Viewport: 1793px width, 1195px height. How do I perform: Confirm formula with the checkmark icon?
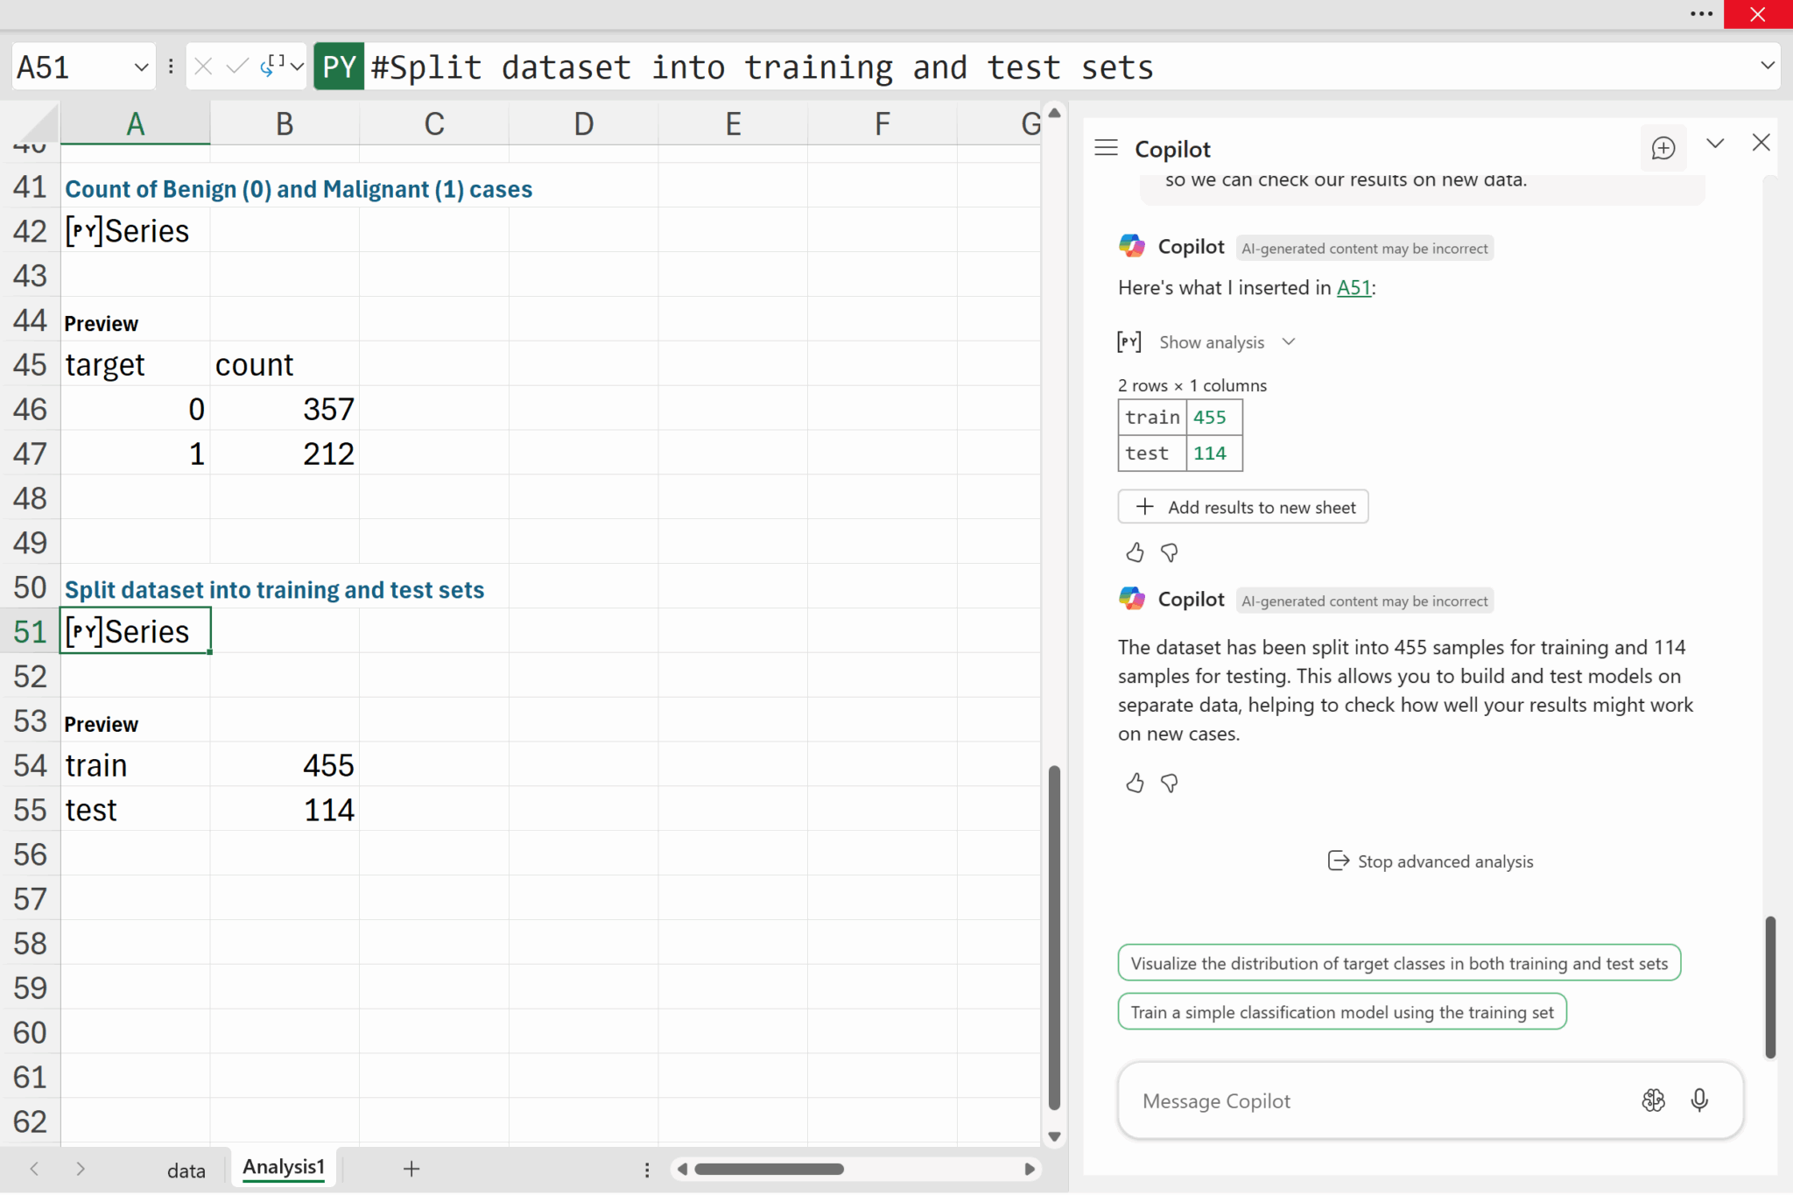pos(236,67)
